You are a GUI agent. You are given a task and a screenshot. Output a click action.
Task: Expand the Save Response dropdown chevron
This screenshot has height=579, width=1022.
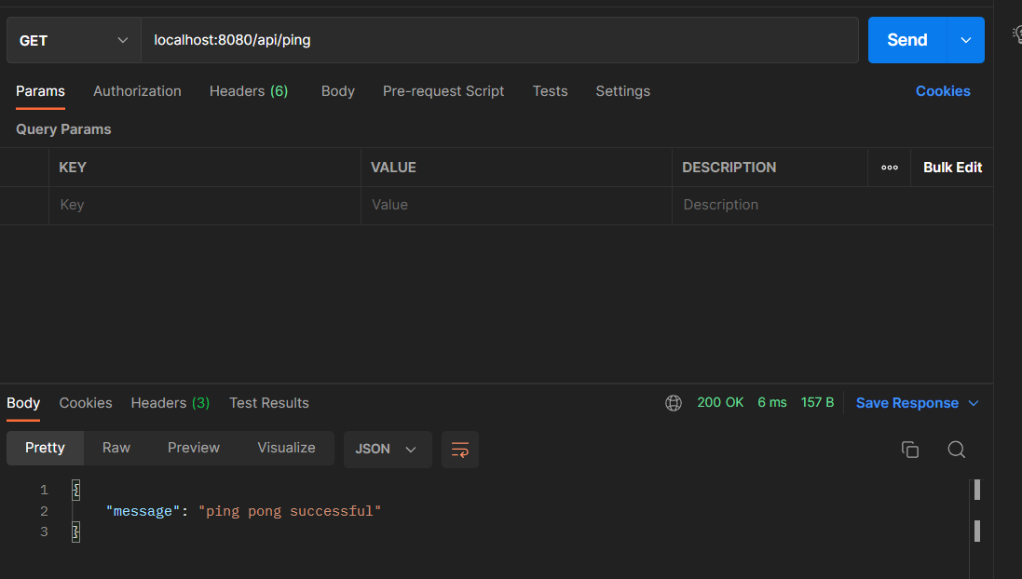point(974,403)
